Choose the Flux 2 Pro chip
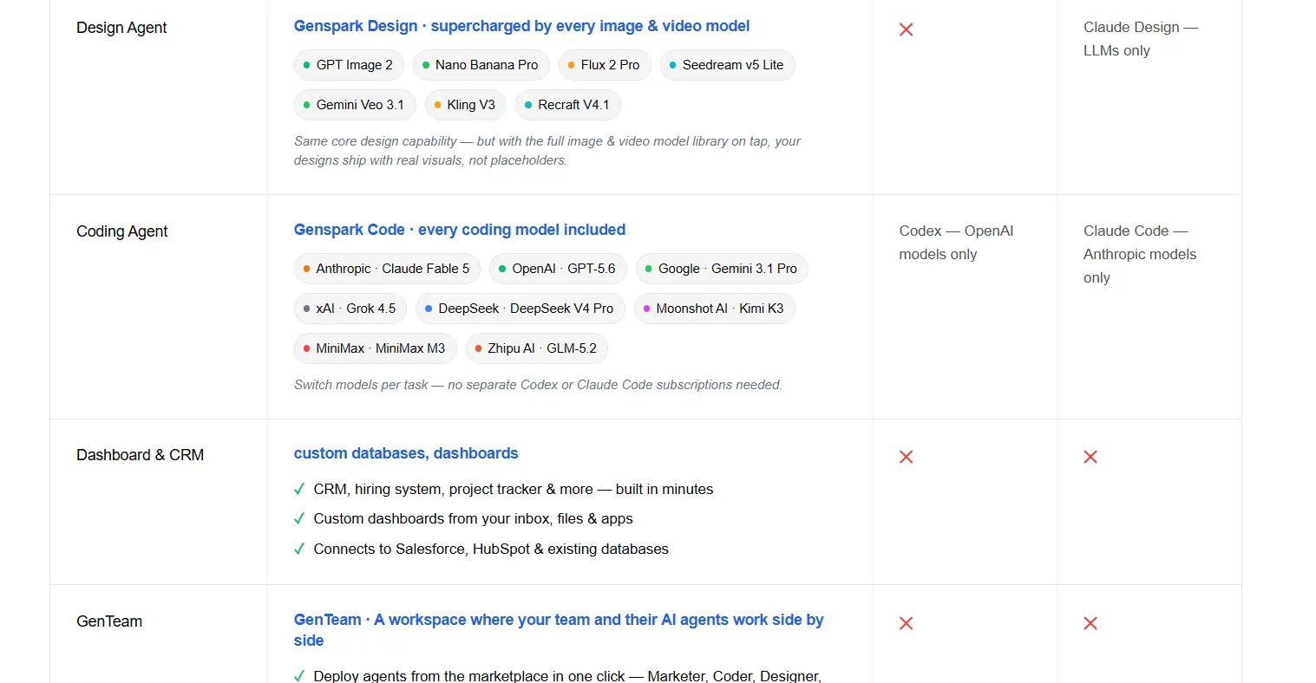 (605, 65)
